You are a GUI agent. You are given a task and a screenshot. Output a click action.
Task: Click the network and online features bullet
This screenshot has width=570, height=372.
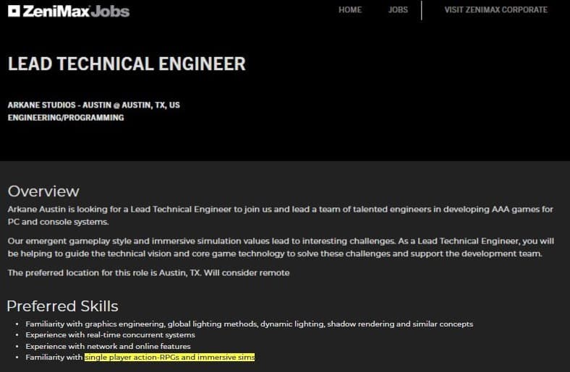pos(108,346)
